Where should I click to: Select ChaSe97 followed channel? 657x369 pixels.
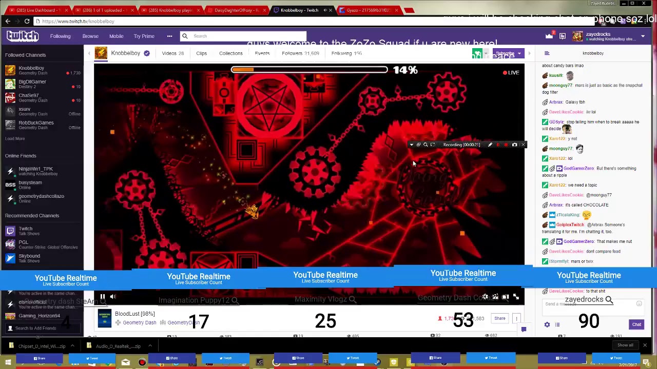[x=42, y=98]
